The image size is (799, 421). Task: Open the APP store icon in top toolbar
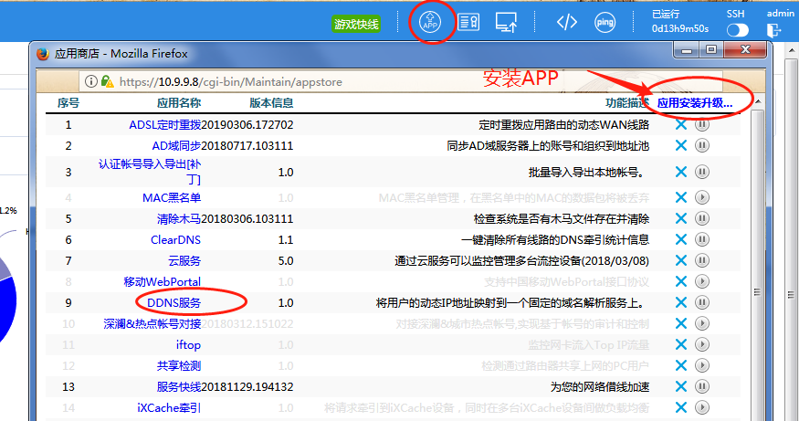(x=431, y=22)
